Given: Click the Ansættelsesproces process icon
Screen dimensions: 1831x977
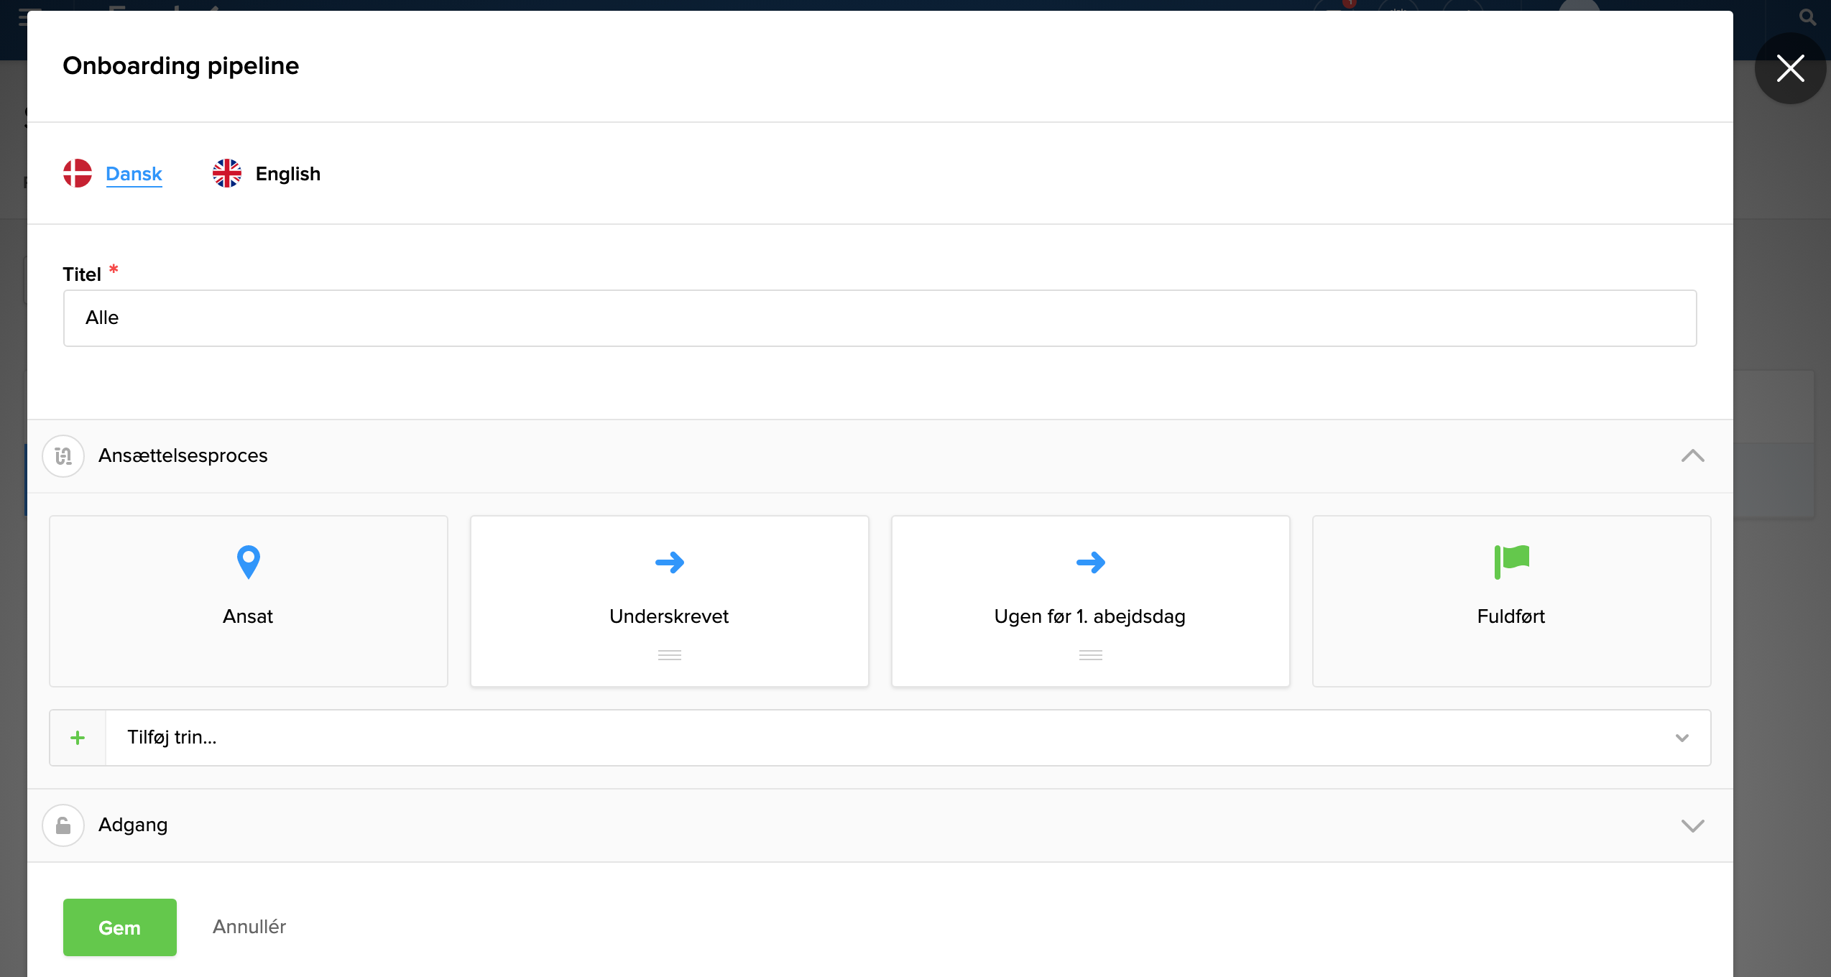Looking at the screenshot, I should click(63, 456).
